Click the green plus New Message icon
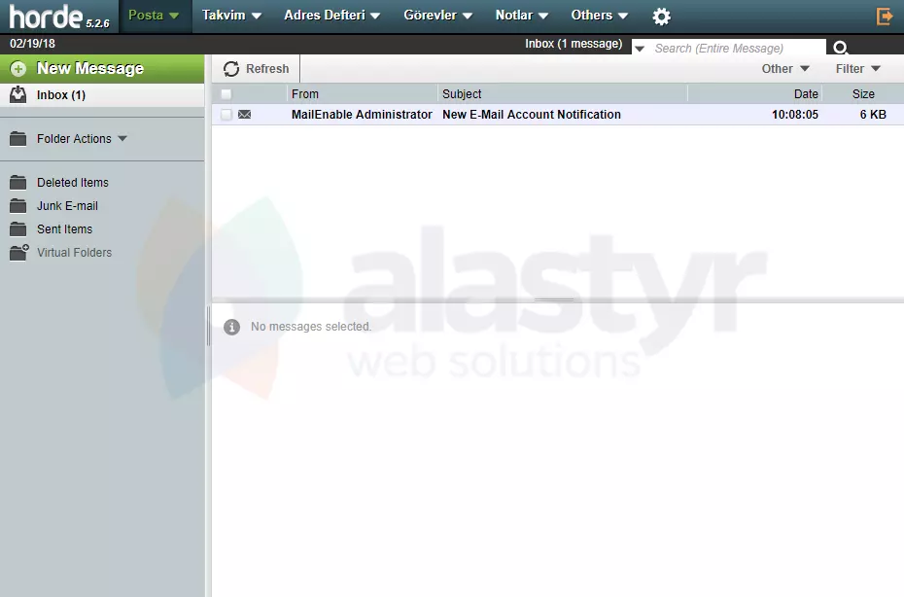The width and height of the screenshot is (904, 597). pos(17,69)
